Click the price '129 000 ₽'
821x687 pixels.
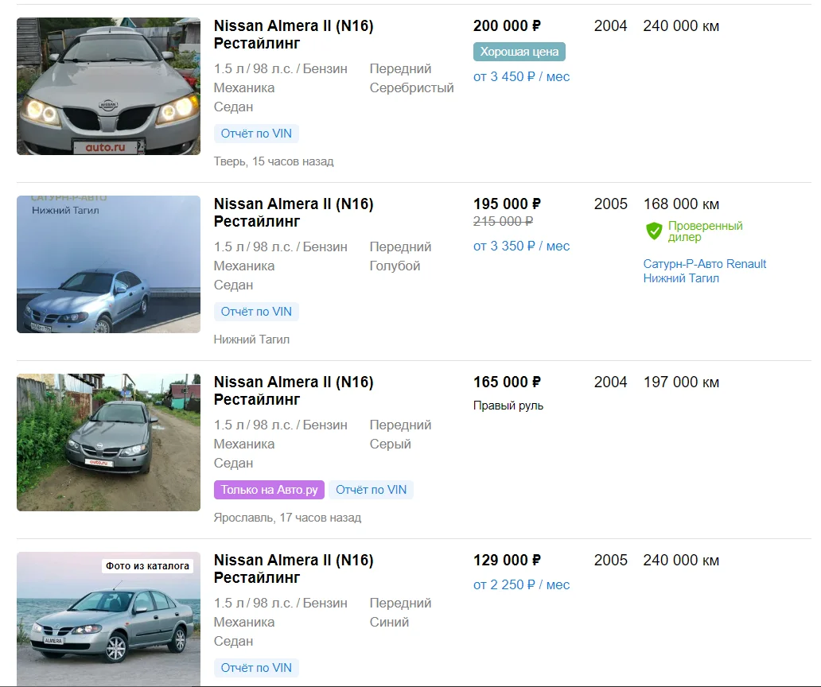(x=507, y=560)
